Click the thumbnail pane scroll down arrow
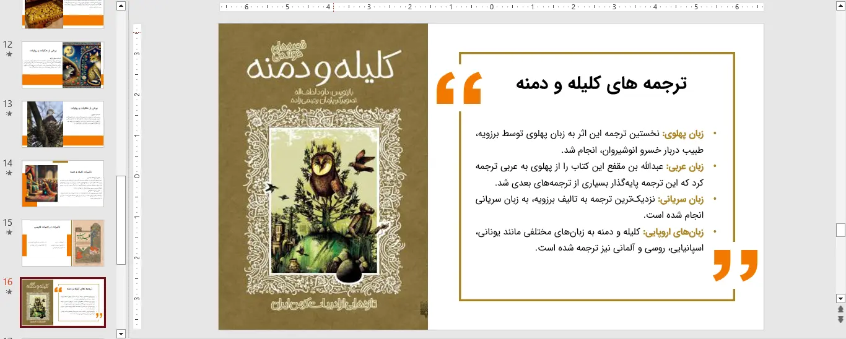 point(121,334)
